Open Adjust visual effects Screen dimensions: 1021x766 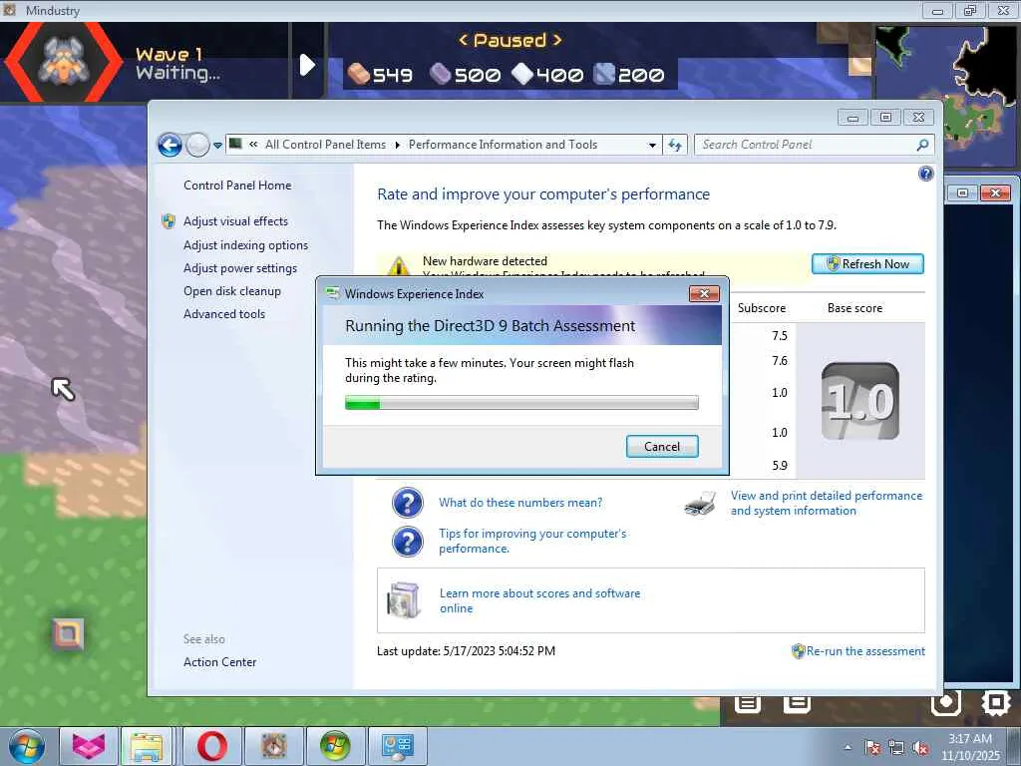click(x=235, y=221)
